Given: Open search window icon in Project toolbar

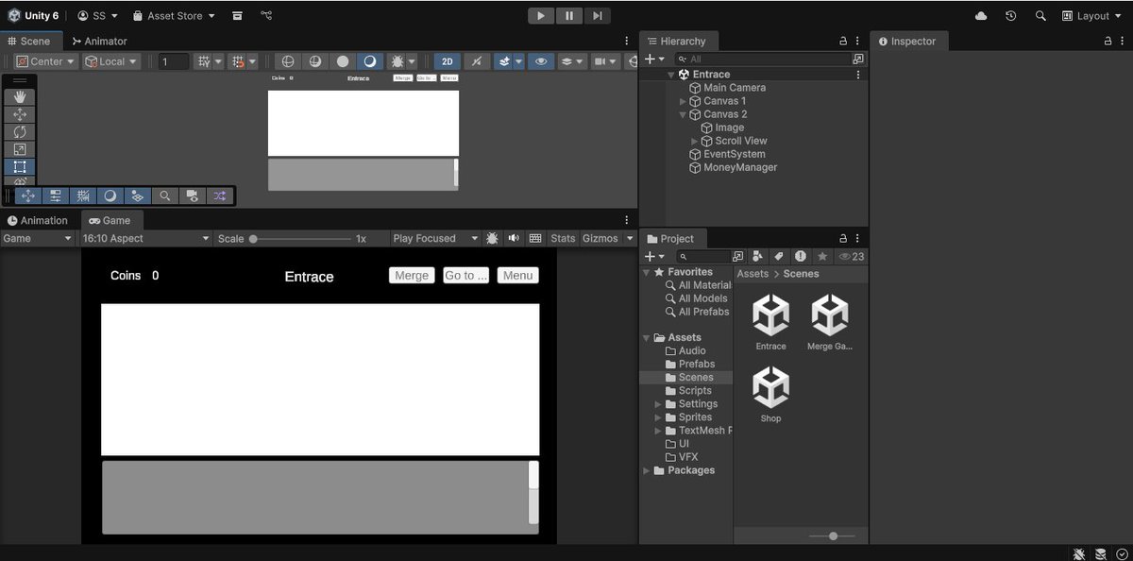Looking at the screenshot, I should pyautogui.click(x=738, y=256).
